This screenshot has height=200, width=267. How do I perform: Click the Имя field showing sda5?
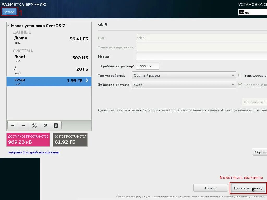[201, 38]
